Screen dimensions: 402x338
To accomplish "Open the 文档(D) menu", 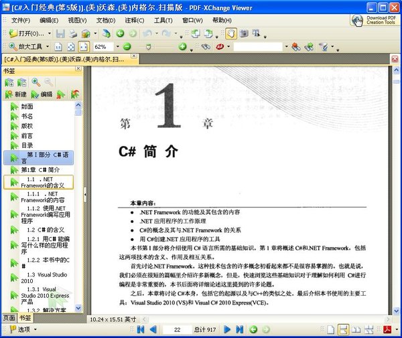I will pyautogui.click(x=106, y=20).
